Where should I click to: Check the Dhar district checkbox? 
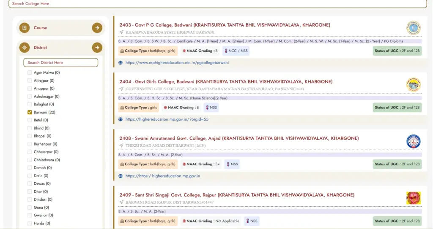[30, 191]
